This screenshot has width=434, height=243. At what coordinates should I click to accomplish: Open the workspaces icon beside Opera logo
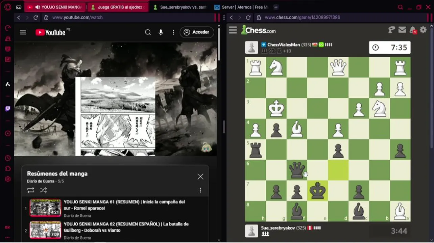(x=19, y=7)
